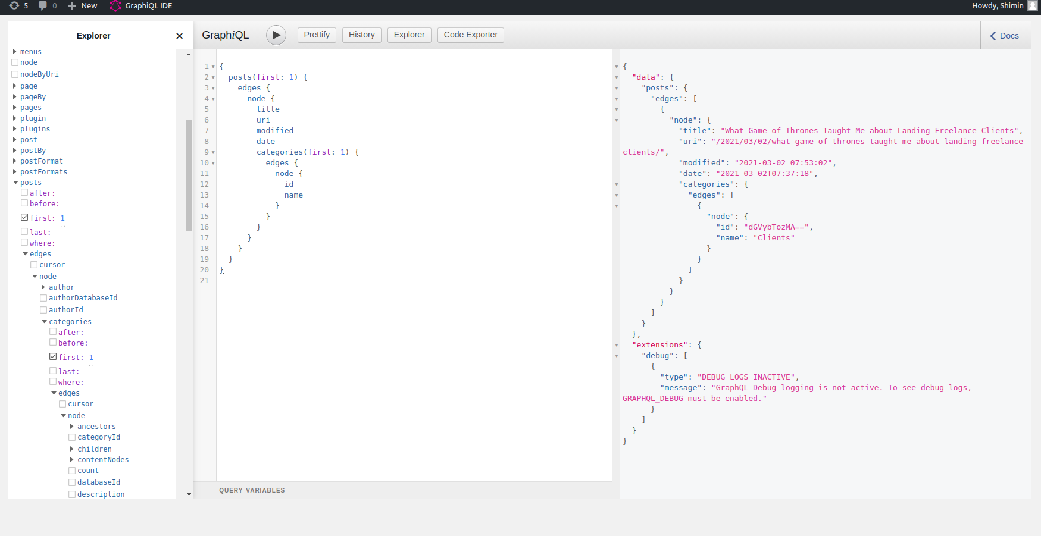Screen dimensions: 1041x536
Task: Click Howdy, Shimin account menu
Action: click(x=998, y=5)
